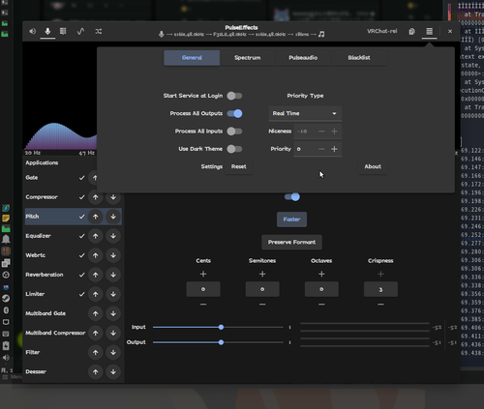Viewport: 484px width, 409px height.
Task: Turn on Use Dark Theme switch
Action: (234, 149)
